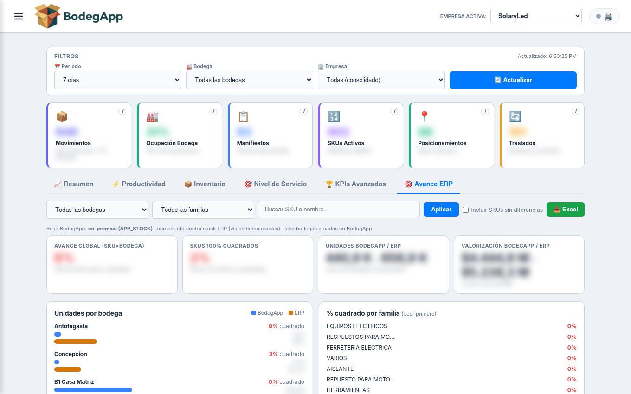Screen dimensions: 631x394
Task: Click the orange ERP legend swatch
Action: 291,313
